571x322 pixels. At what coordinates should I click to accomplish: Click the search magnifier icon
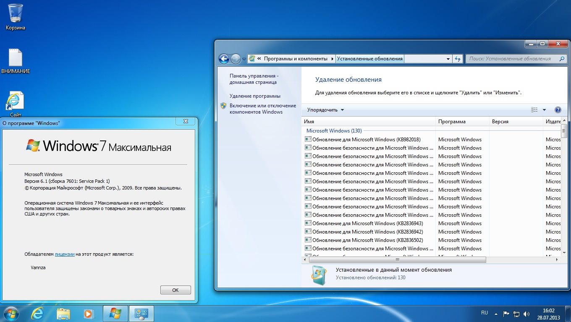(562, 59)
